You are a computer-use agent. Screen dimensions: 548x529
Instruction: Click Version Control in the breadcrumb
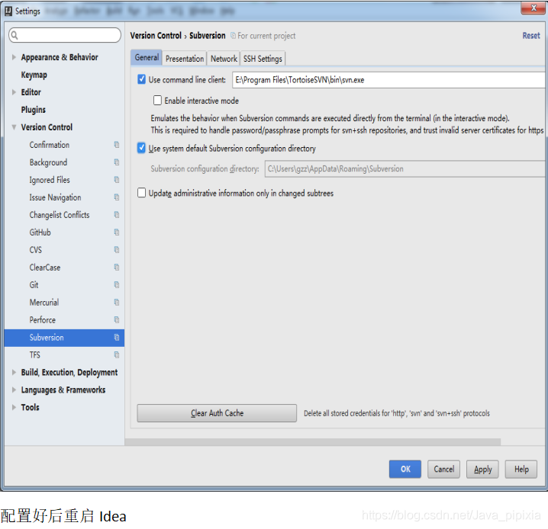click(156, 36)
